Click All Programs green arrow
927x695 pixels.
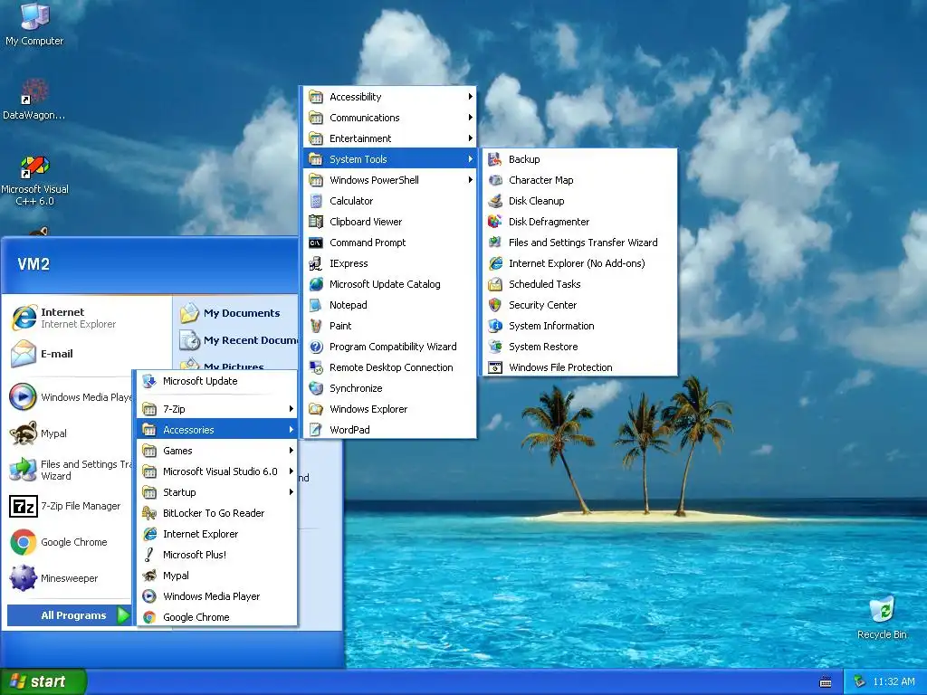(123, 615)
